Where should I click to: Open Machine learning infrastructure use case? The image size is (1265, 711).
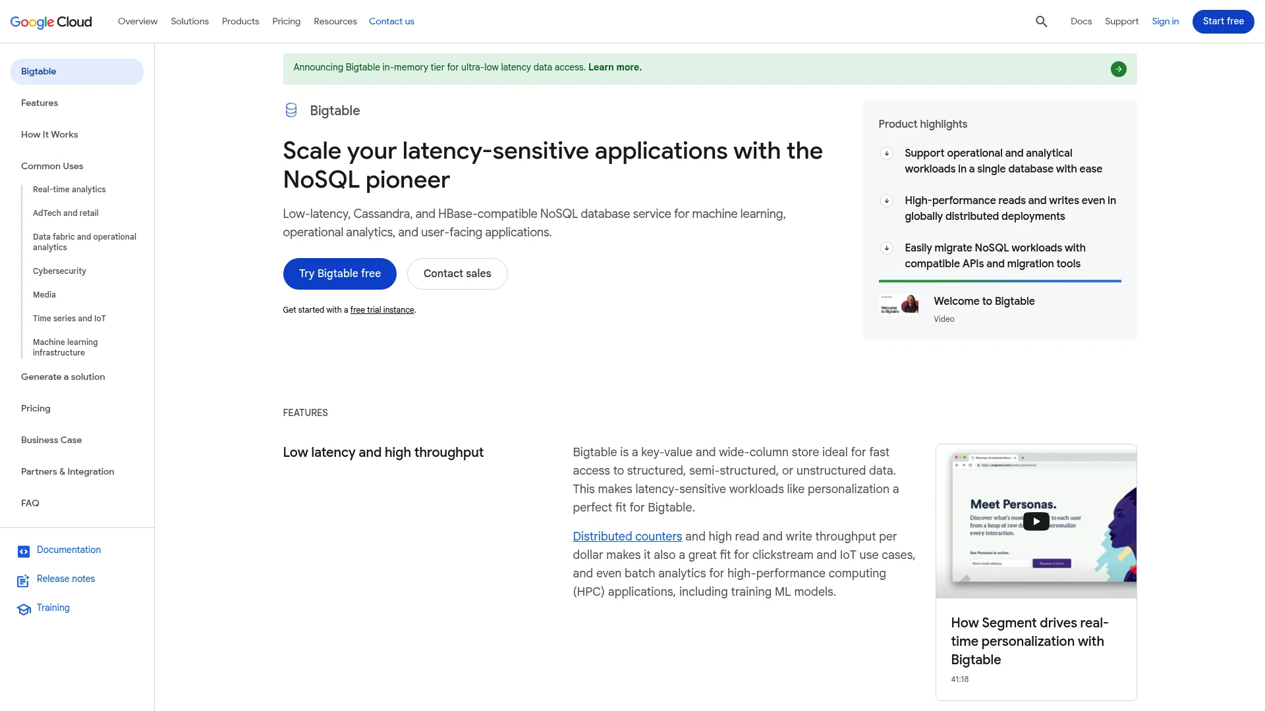coord(65,348)
